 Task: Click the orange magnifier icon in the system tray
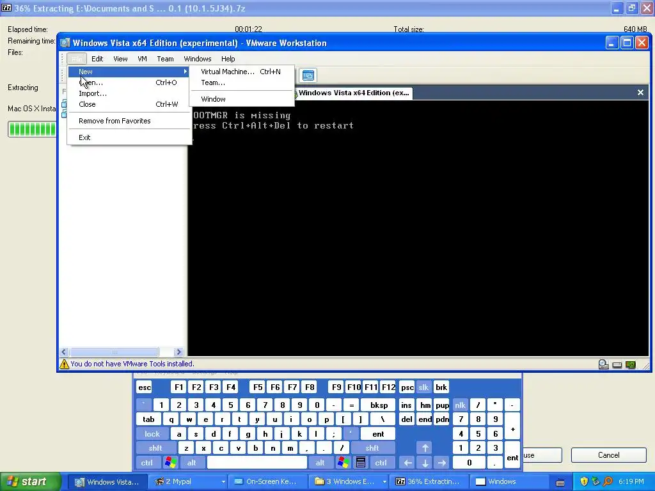point(608,481)
